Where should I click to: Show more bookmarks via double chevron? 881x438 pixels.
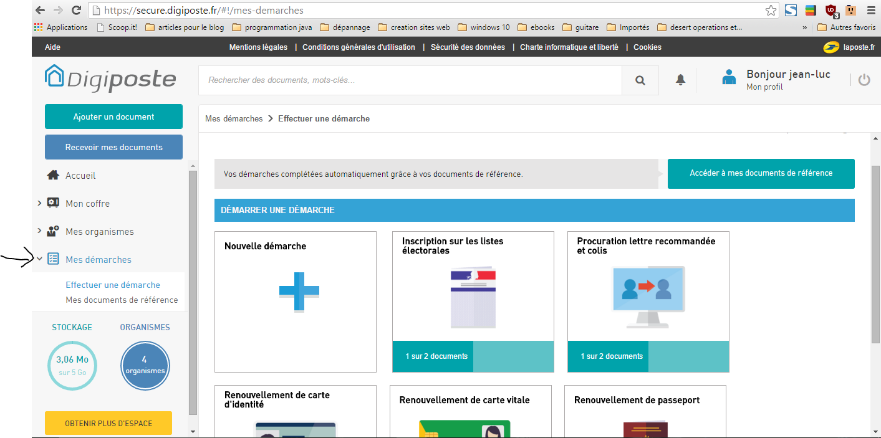click(804, 27)
